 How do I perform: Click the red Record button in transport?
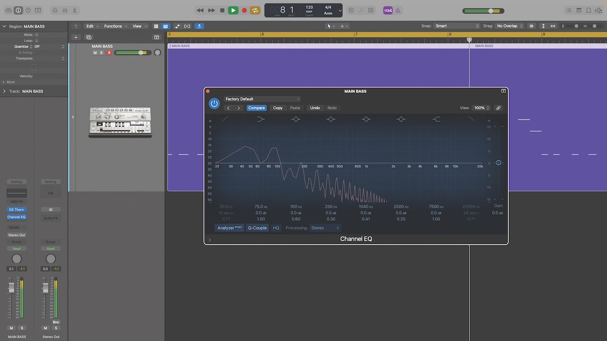[244, 10]
